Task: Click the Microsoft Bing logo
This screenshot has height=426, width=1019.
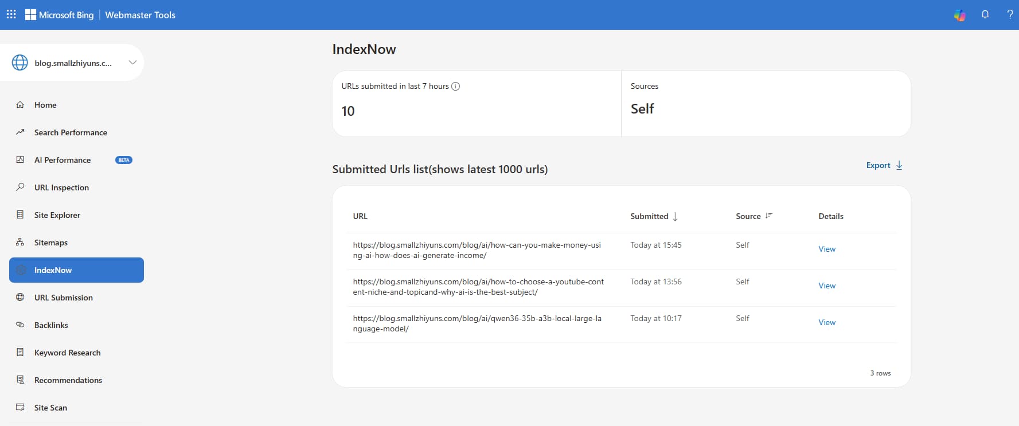Action: click(60, 15)
